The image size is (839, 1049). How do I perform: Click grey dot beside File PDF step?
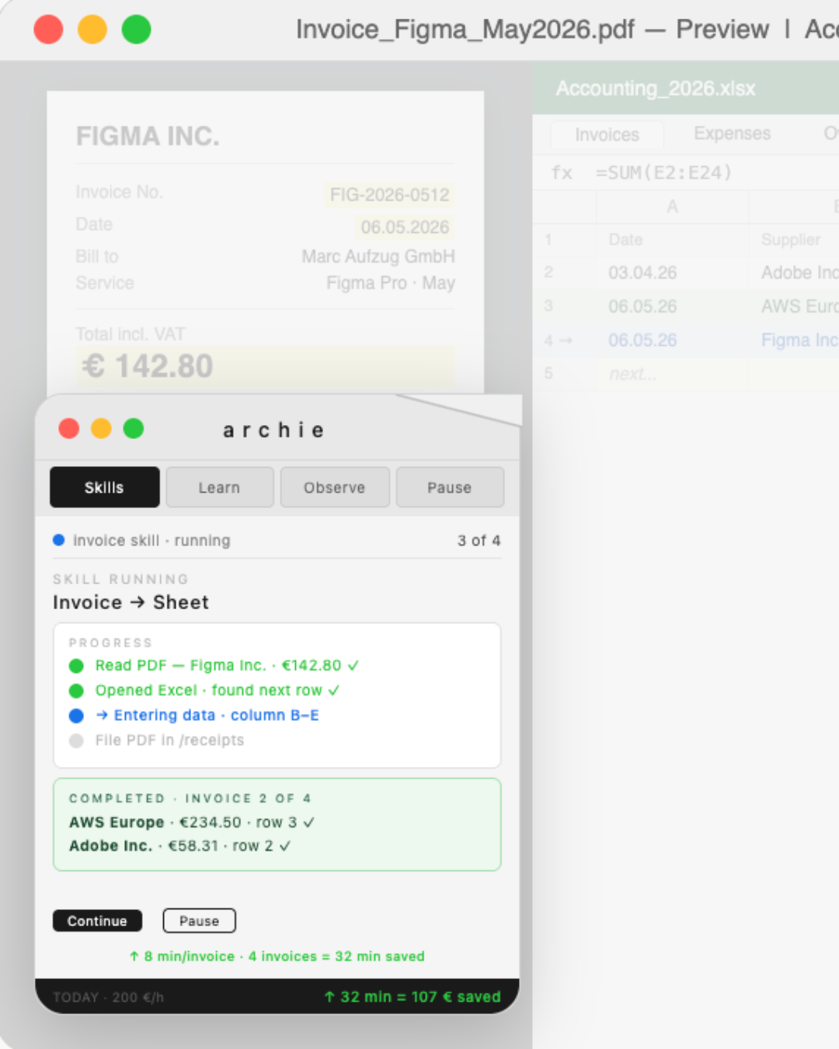click(x=76, y=741)
